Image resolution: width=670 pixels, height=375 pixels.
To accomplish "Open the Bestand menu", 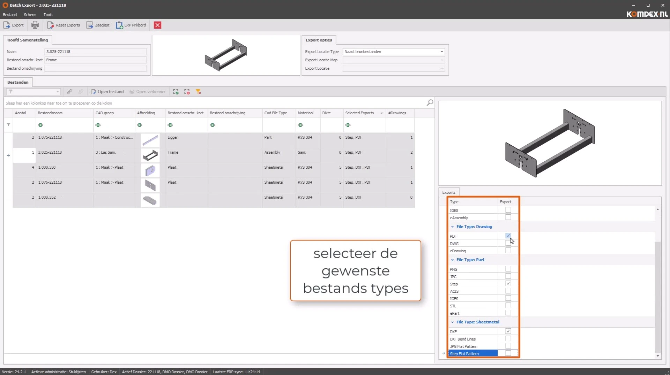I will pos(10,15).
